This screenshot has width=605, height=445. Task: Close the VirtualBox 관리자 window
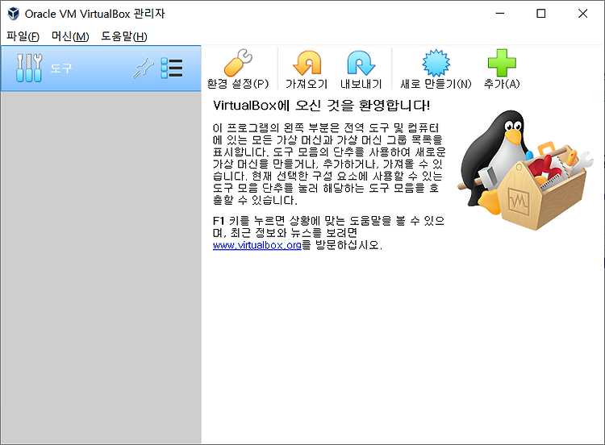pos(582,14)
